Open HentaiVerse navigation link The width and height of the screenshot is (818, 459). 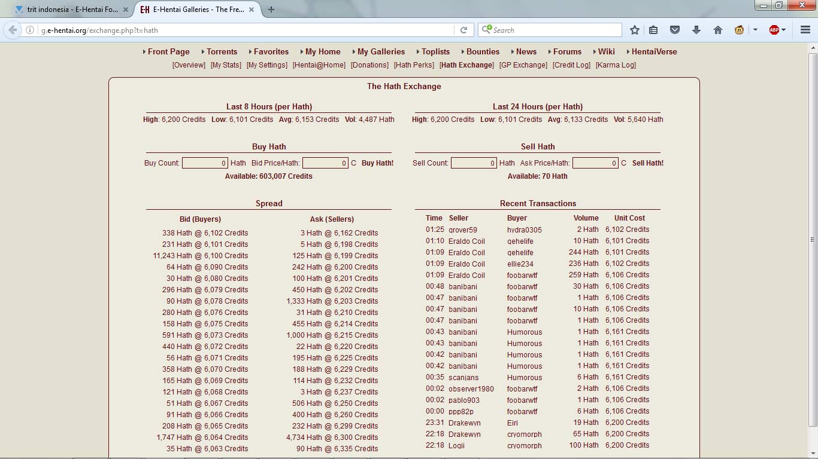point(654,52)
